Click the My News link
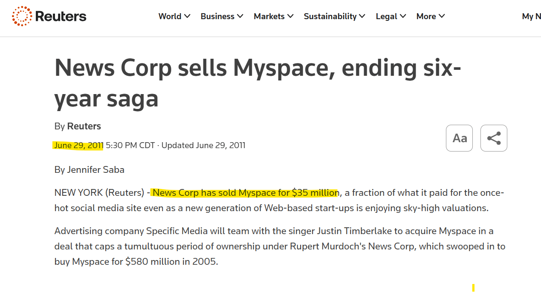This screenshot has width=541, height=292. pos(531,17)
